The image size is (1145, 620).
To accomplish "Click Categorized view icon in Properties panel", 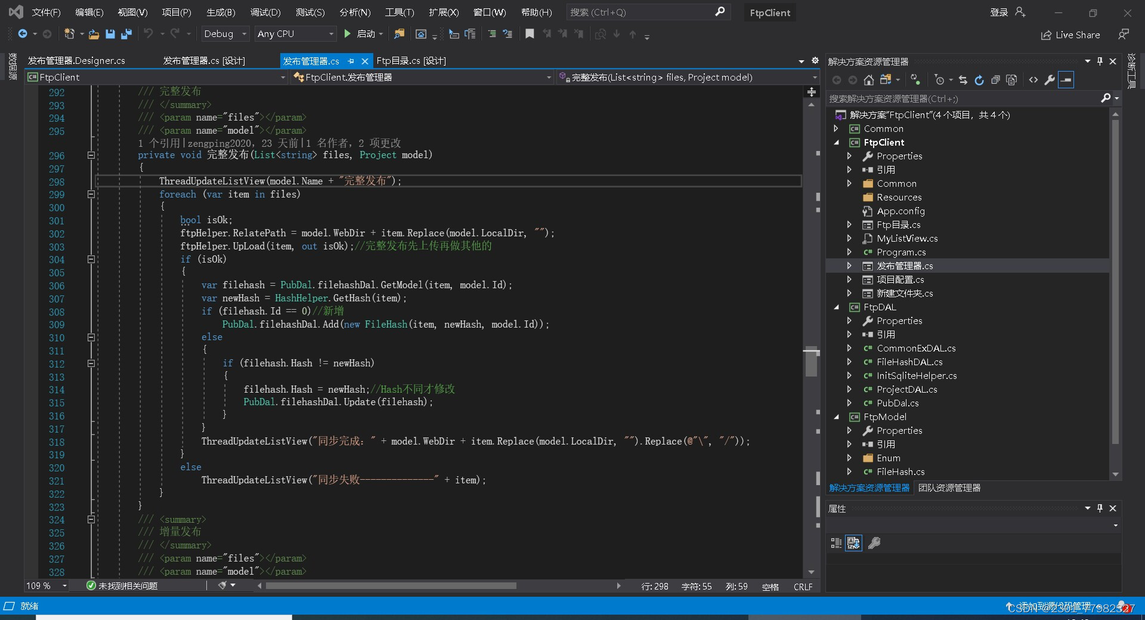I will pos(836,543).
